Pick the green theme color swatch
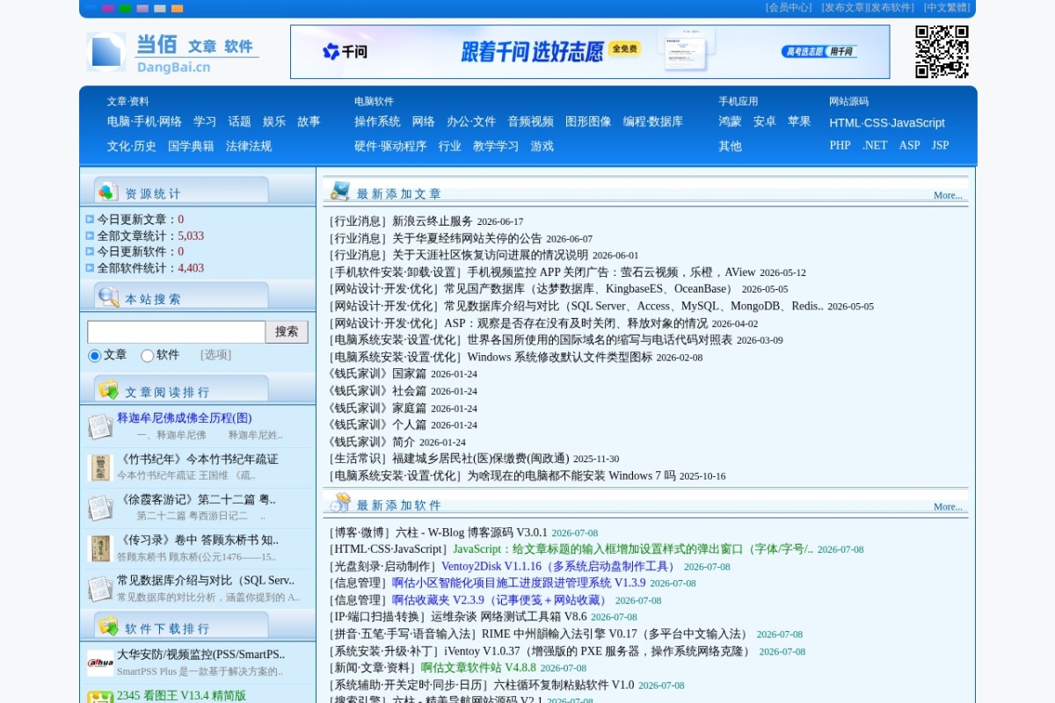Image resolution: width=1055 pixels, height=703 pixels. (x=126, y=8)
